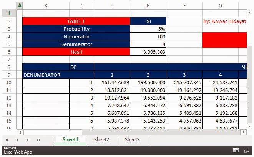The width and height of the screenshot is (254, 157).
Task: Select cell with value 5.786.135
Action: [148, 113]
